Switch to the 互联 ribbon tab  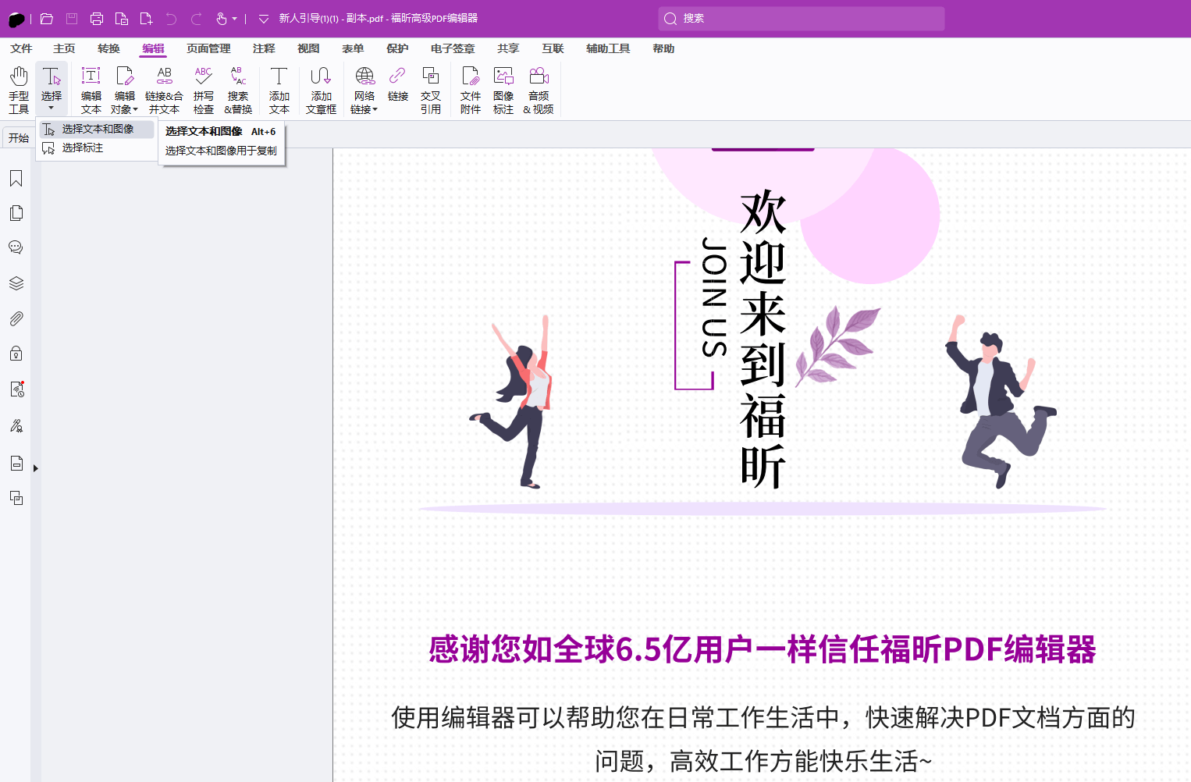[x=553, y=48]
